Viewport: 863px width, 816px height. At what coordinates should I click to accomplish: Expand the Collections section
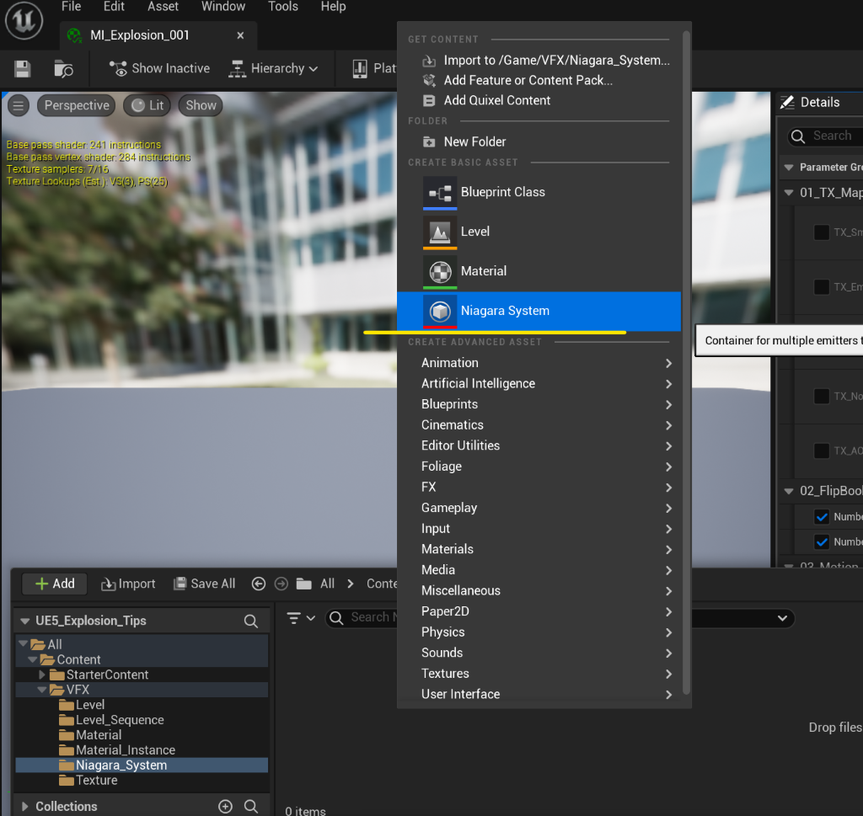pyautogui.click(x=24, y=806)
